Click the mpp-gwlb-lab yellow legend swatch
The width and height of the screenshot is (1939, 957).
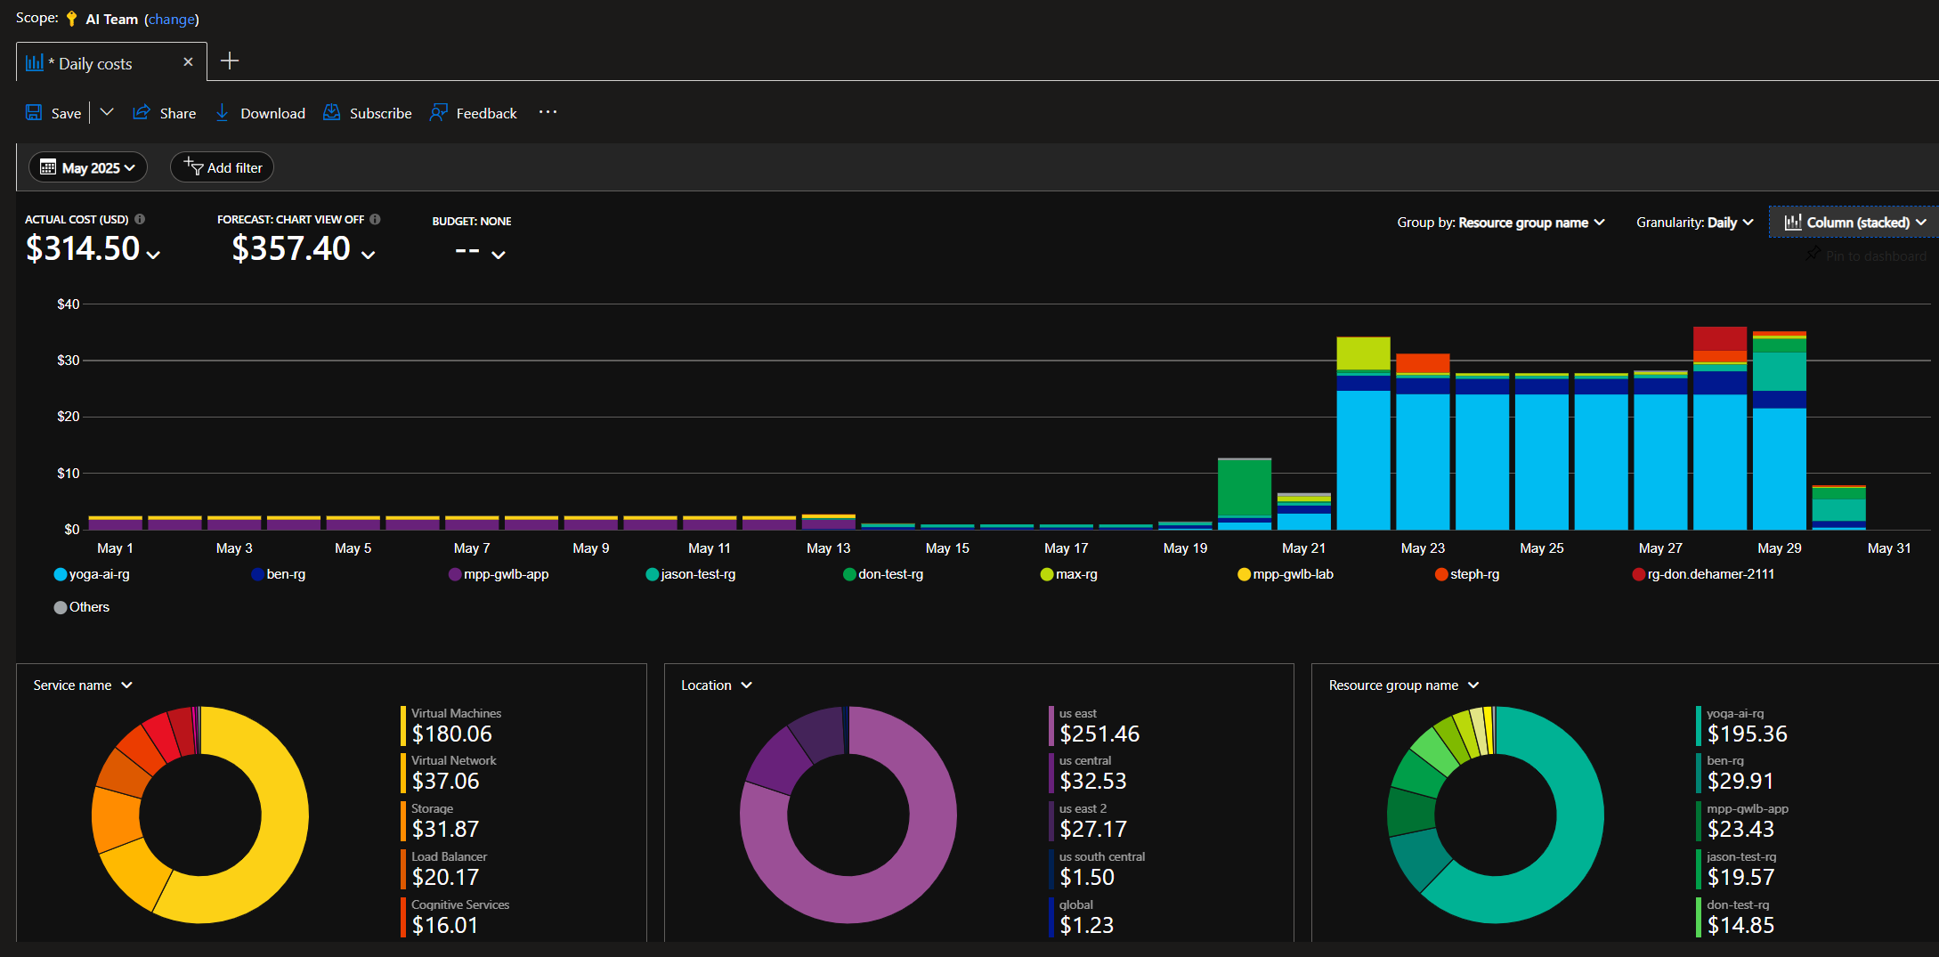coord(1244,574)
